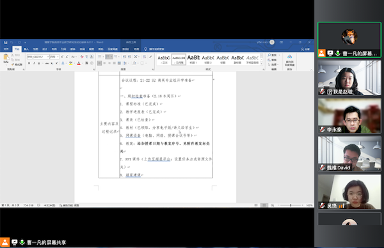
Task: Apply the 副标题 (Subtitle) style
Action: [237, 59]
